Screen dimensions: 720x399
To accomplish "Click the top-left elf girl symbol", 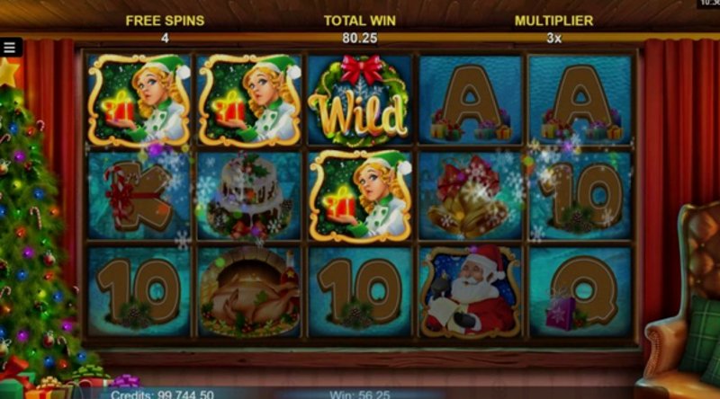I will tap(139, 100).
